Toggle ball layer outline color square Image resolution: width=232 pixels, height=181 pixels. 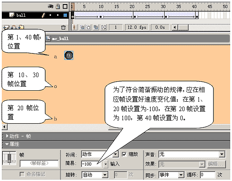(x=65, y=15)
